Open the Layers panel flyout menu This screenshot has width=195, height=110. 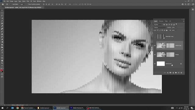click(184, 21)
